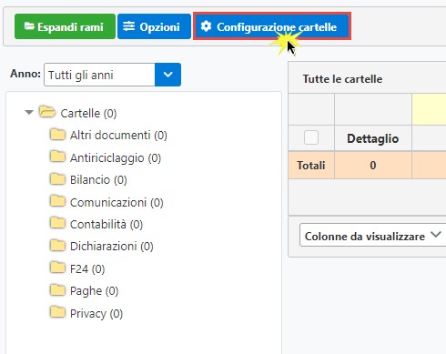Click the Paghe folder icon
The width and height of the screenshot is (446, 354).
point(57,290)
